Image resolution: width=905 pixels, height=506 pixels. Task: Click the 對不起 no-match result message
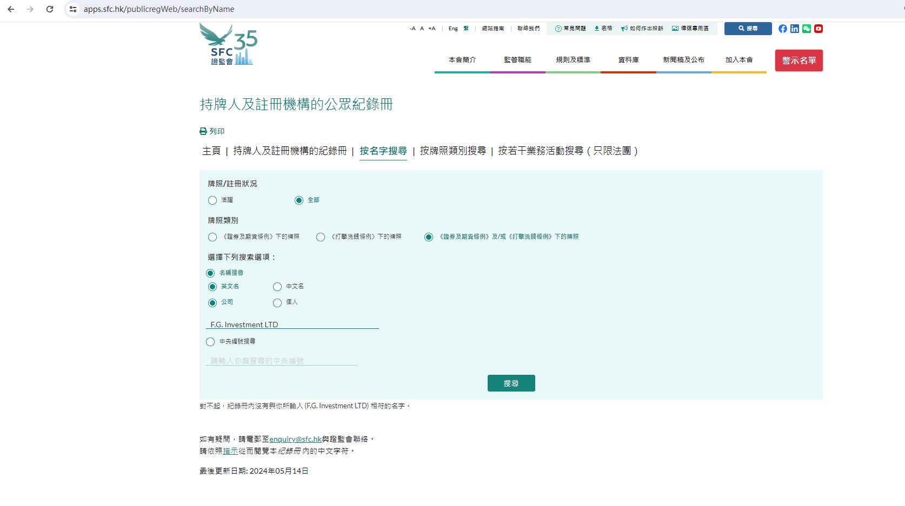[305, 406]
